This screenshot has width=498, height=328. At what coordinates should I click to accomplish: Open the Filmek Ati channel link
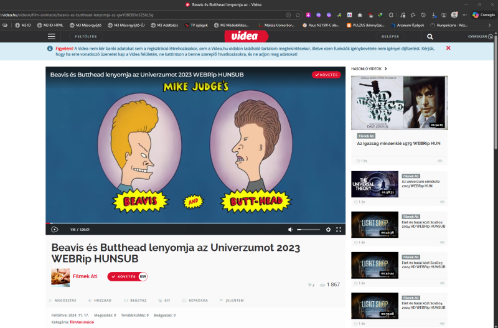(x=85, y=276)
